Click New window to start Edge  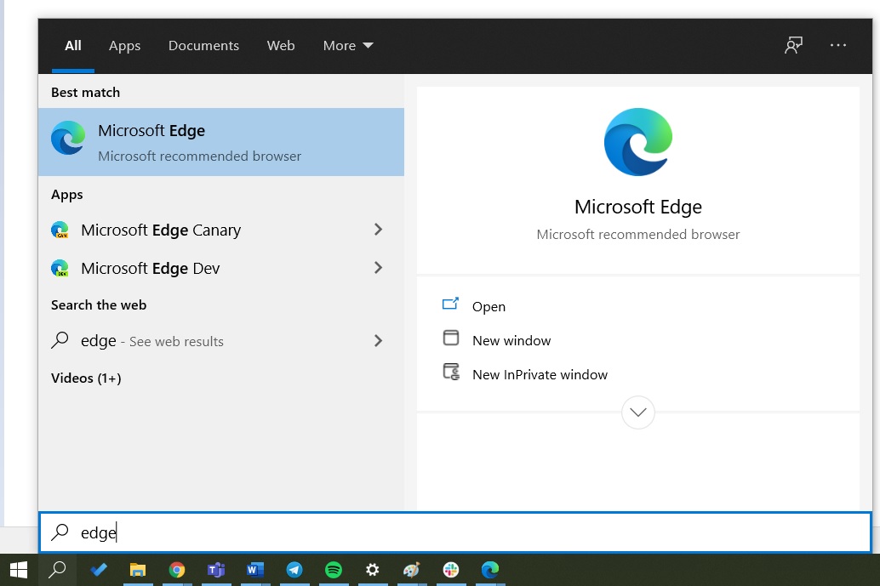[x=511, y=339]
